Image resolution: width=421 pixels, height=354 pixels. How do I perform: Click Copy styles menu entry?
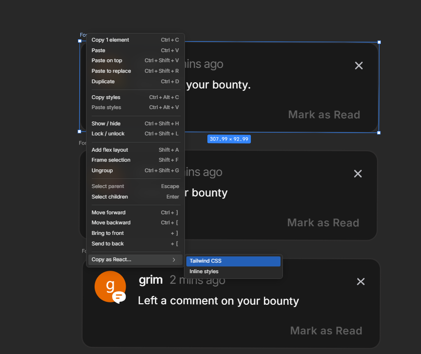point(135,97)
